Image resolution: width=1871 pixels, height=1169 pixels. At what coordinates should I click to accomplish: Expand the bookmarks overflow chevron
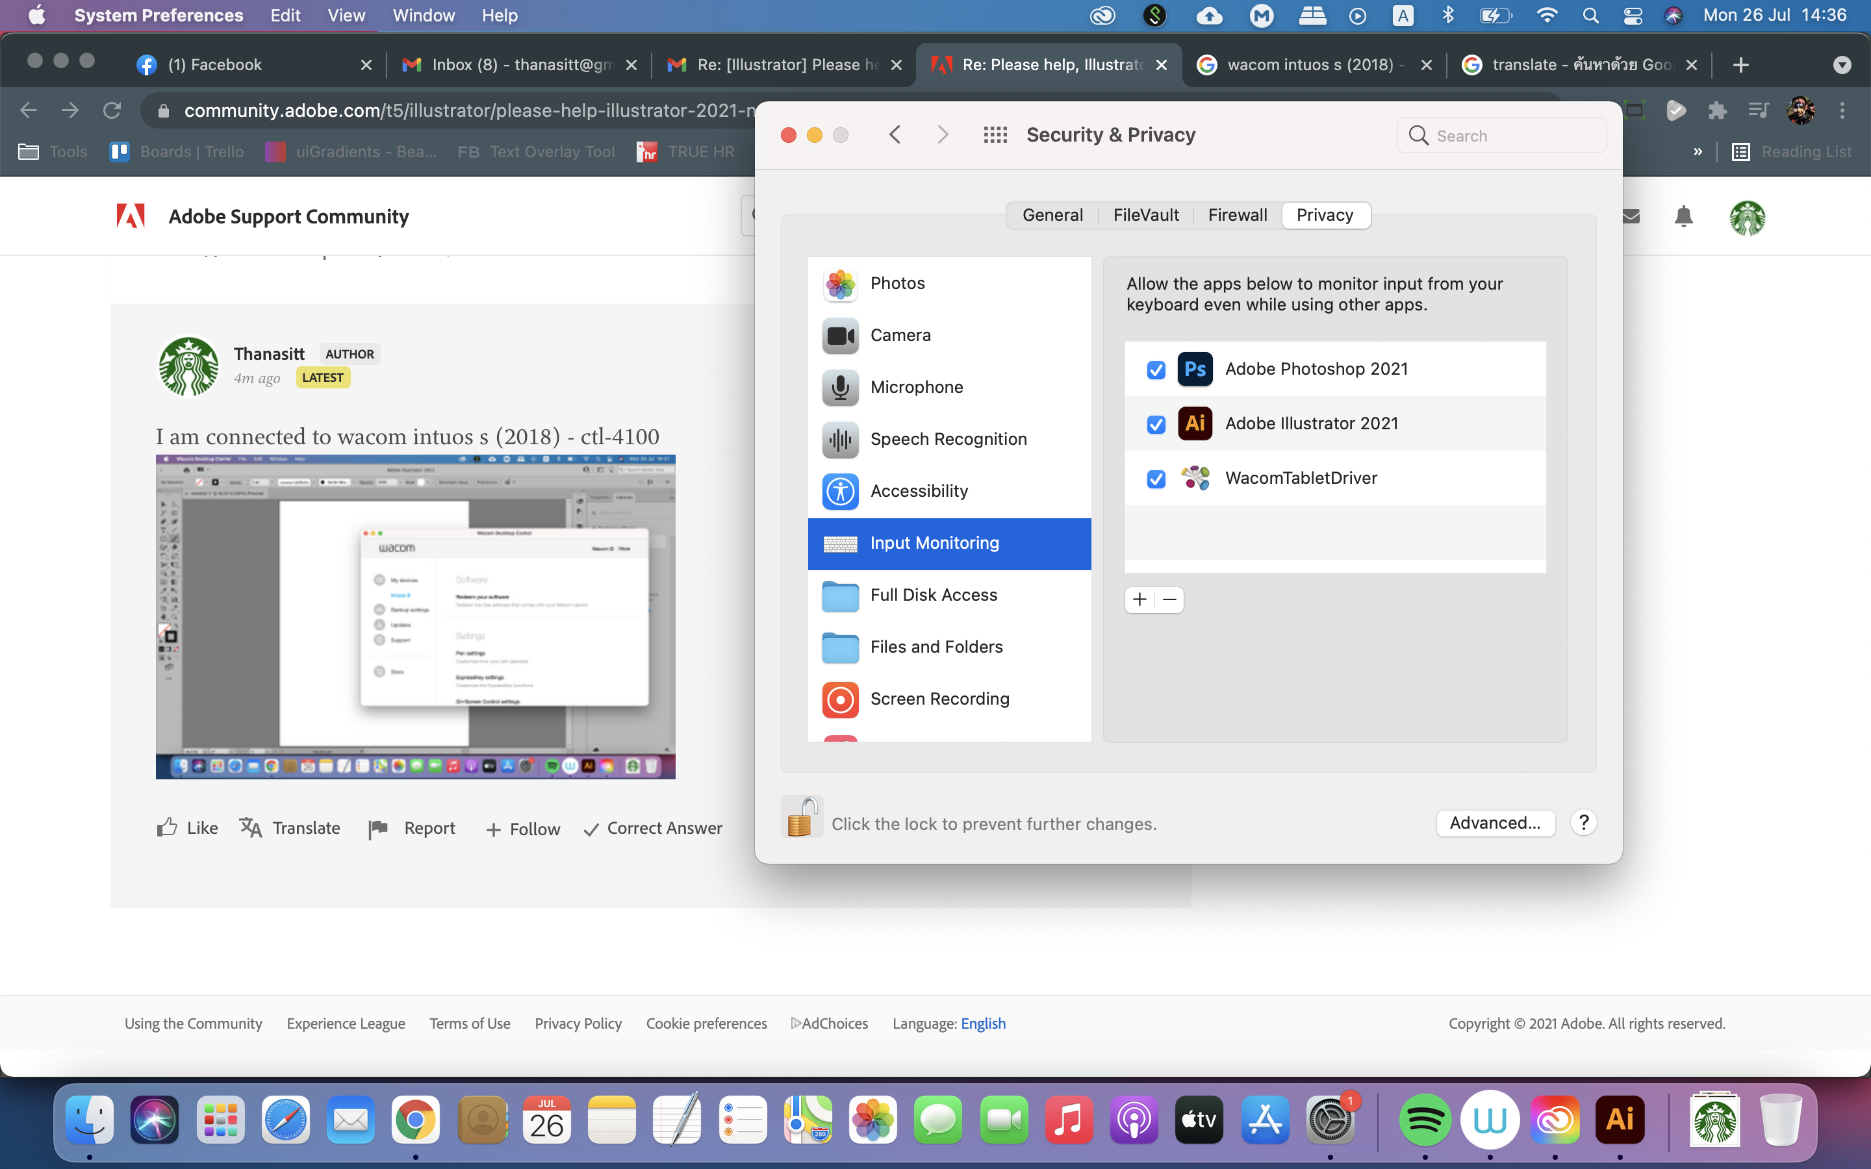pos(1698,151)
